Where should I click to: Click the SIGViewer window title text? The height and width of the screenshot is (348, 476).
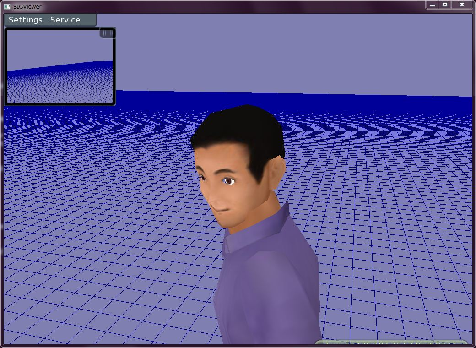pyautogui.click(x=27, y=6)
